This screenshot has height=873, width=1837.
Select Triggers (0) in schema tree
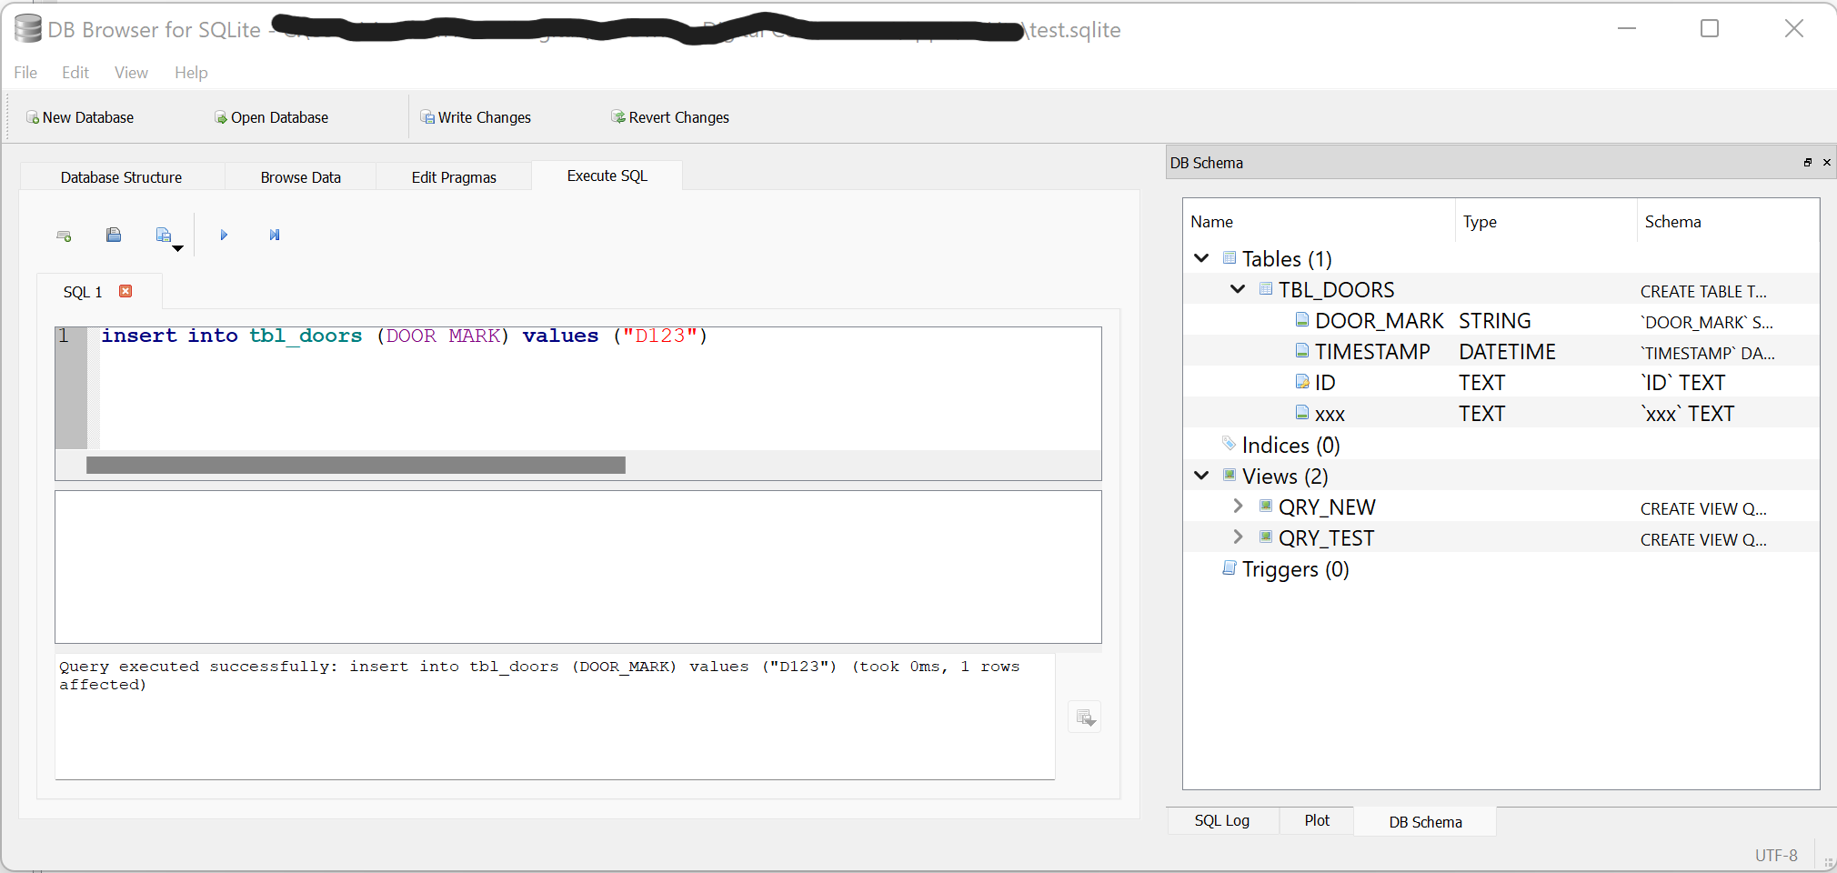1295,569
